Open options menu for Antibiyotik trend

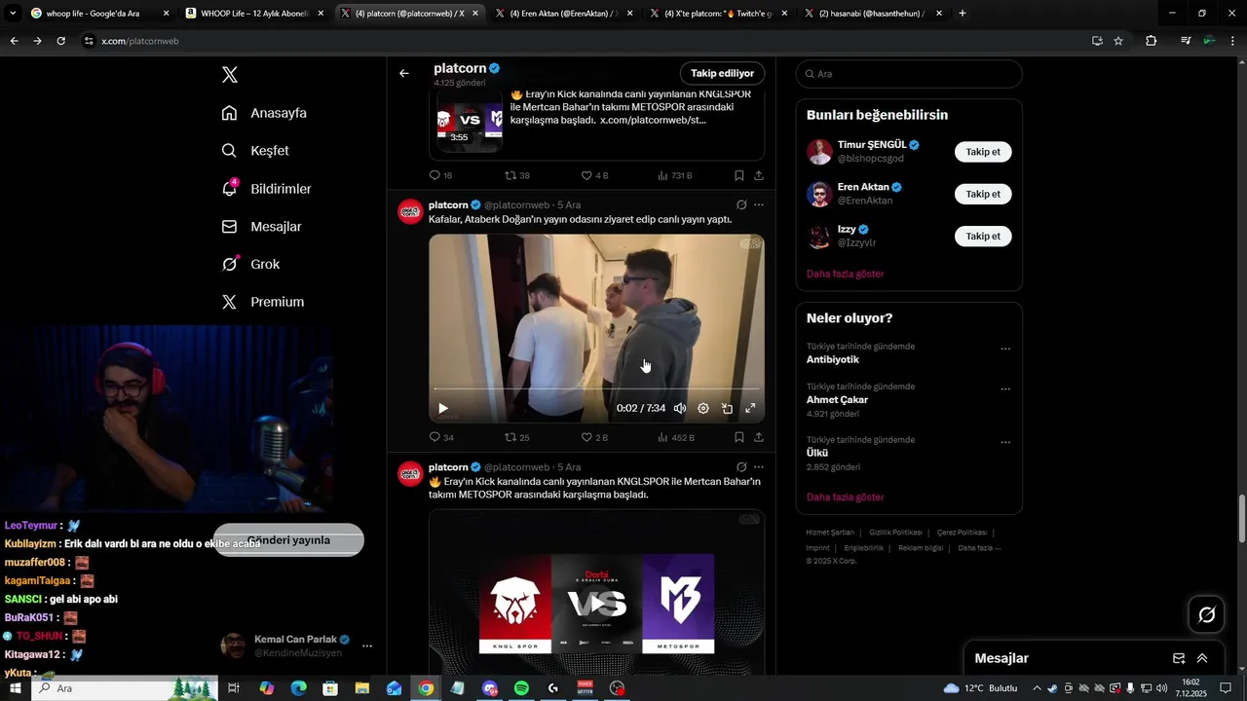click(x=1005, y=349)
